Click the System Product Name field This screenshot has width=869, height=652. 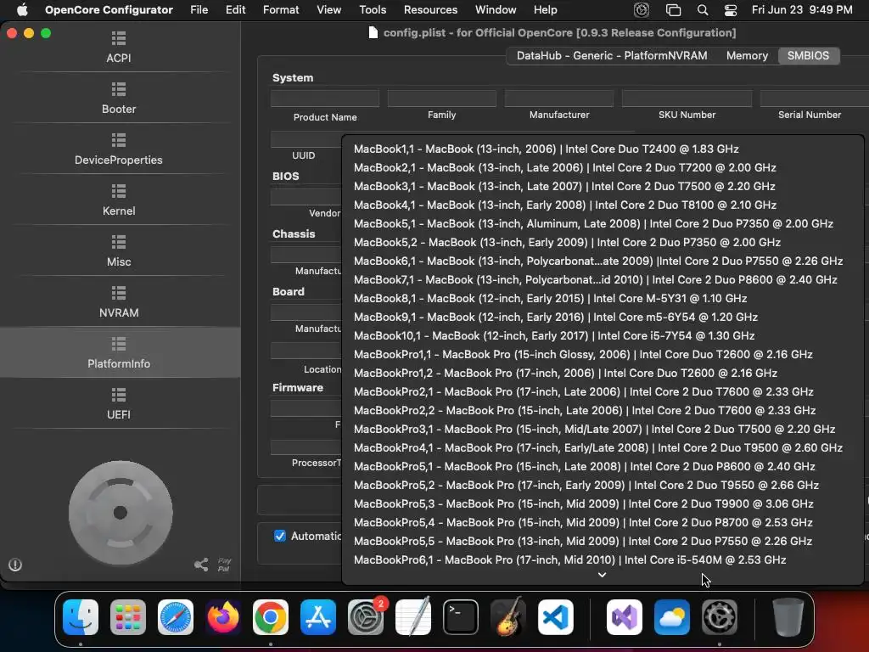325,98
